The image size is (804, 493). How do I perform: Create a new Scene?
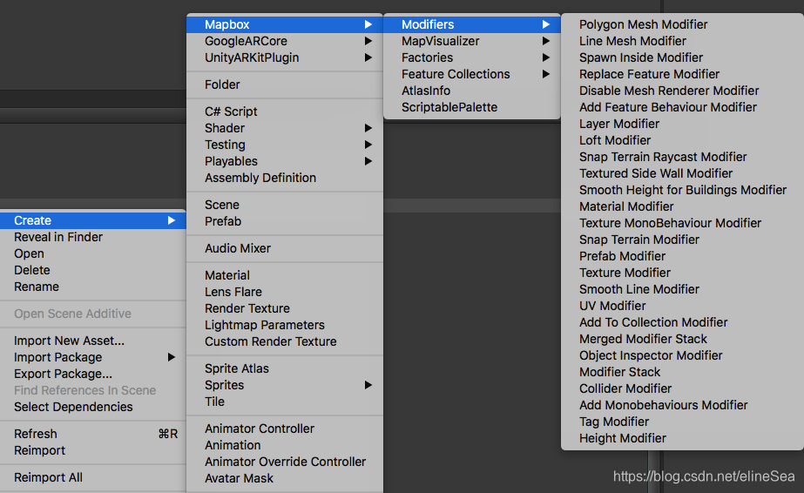tap(285, 205)
